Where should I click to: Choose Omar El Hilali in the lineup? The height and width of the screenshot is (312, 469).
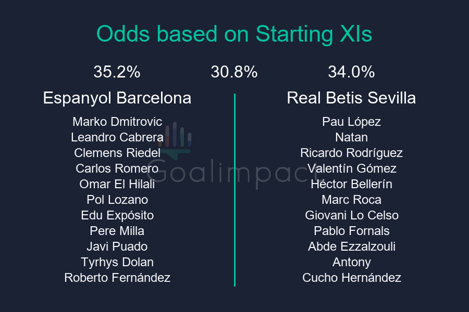tap(117, 184)
